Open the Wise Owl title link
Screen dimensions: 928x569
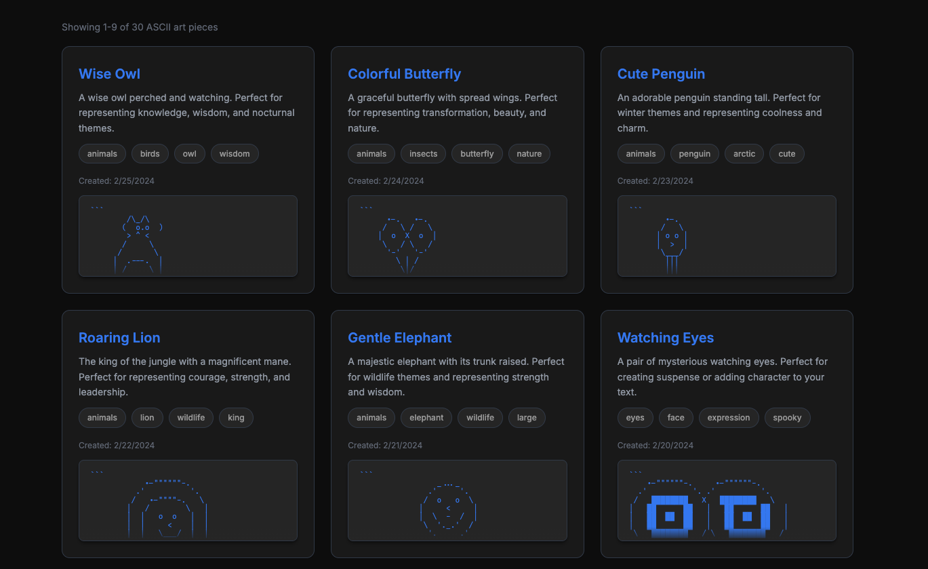tap(109, 74)
